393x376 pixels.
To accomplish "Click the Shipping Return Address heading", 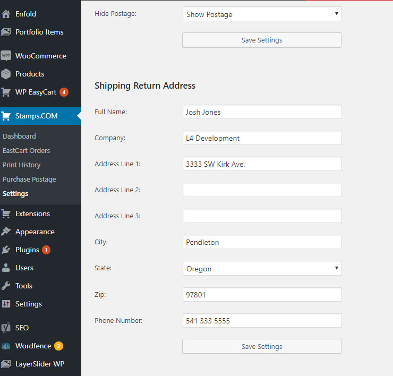I will pos(145,86).
